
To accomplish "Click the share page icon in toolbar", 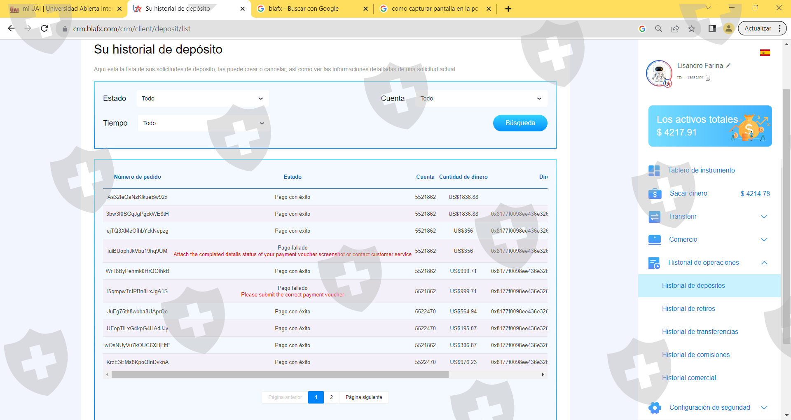I will click(675, 28).
